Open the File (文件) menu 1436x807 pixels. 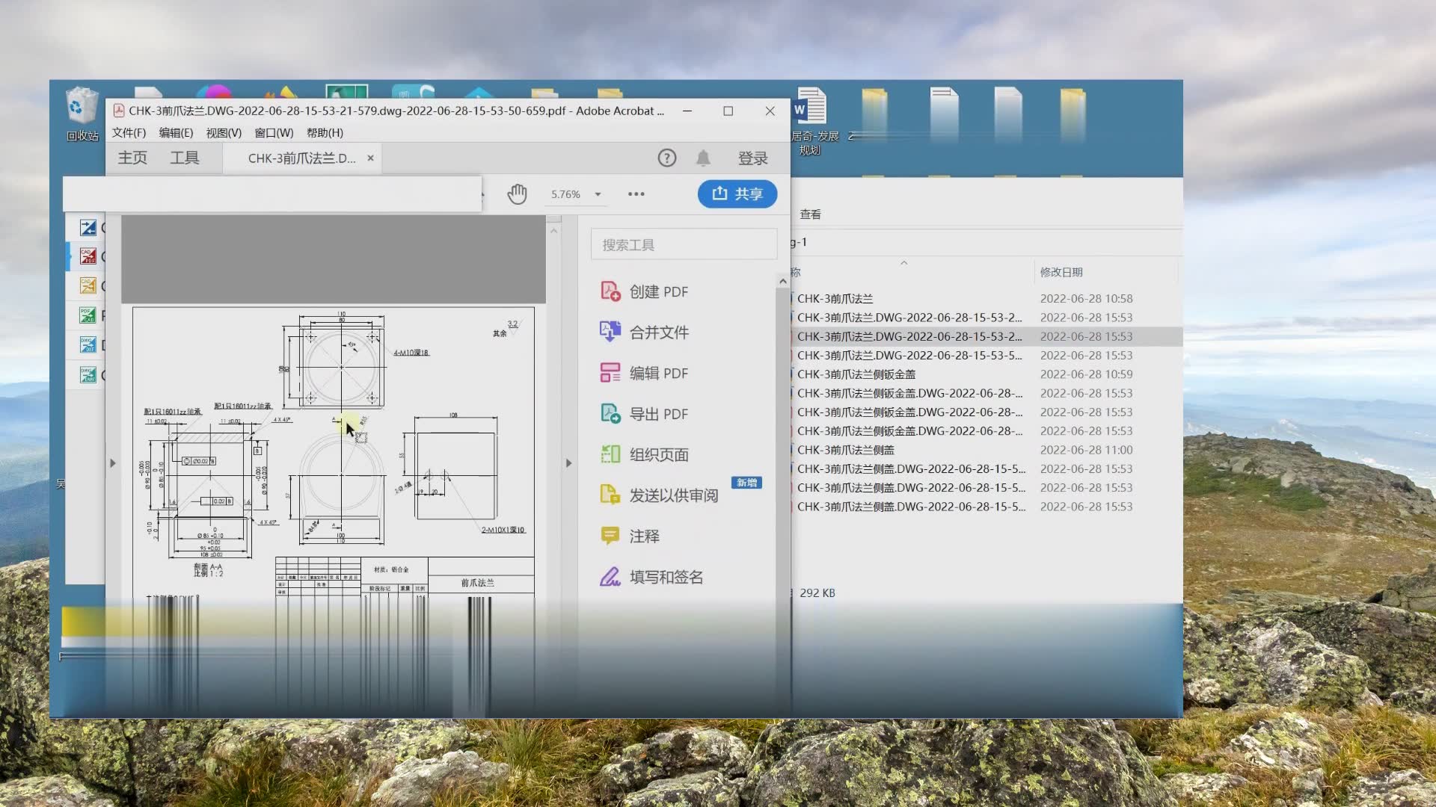(129, 133)
